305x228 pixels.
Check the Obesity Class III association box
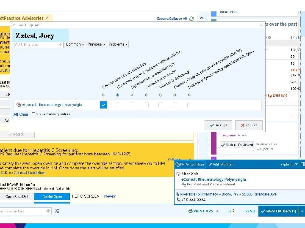[175, 105]
